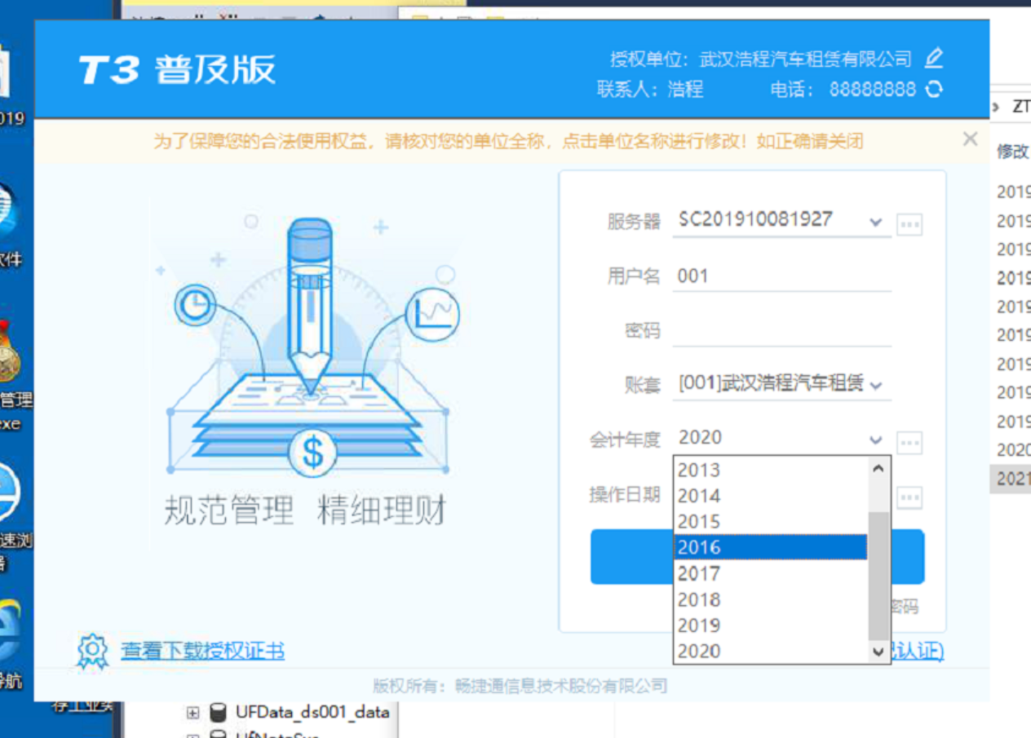Click the year list scroll down arrow

coord(878,652)
